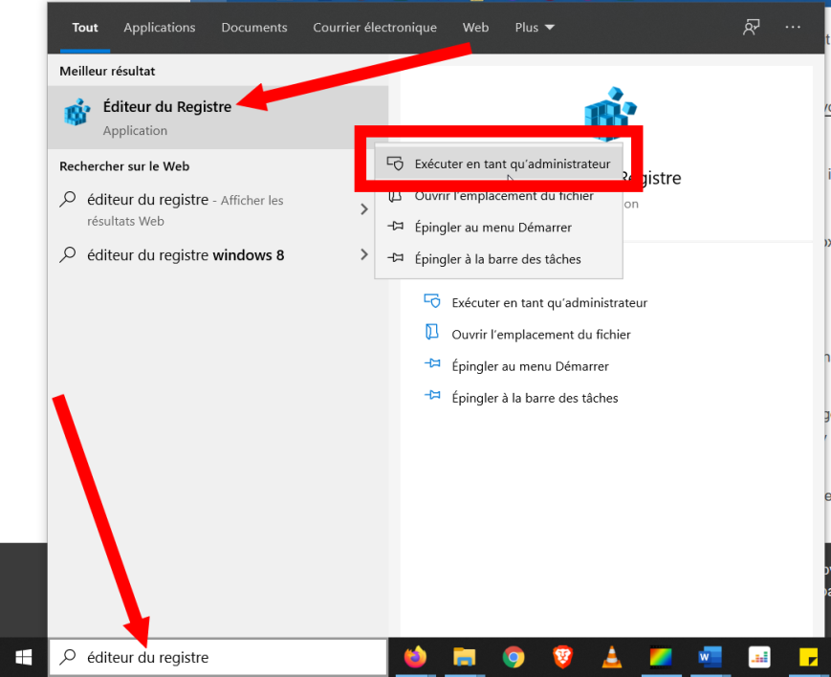Click 'Épingler à la barre des tâches' in right panel
This screenshot has height=677, width=831.
click(535, 398)
